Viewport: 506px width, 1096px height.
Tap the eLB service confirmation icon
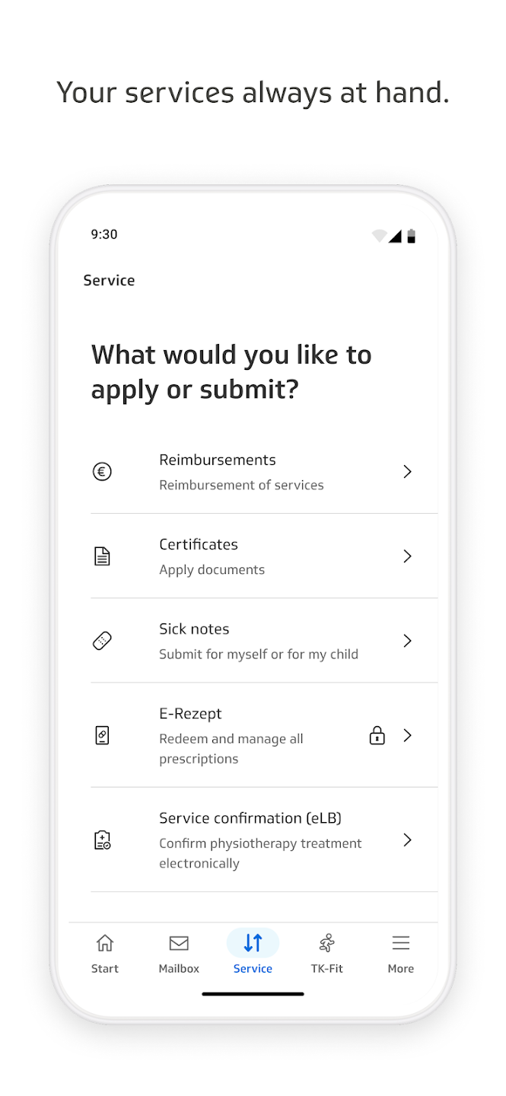pyautogui.click(x=102, y=840)
